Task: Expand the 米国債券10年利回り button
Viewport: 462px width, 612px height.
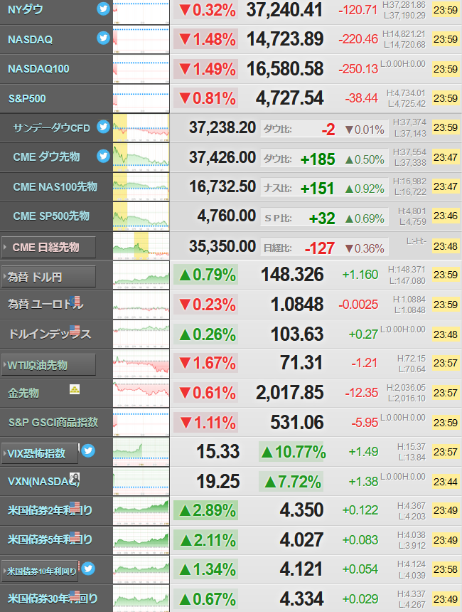Action: point(40,571)
